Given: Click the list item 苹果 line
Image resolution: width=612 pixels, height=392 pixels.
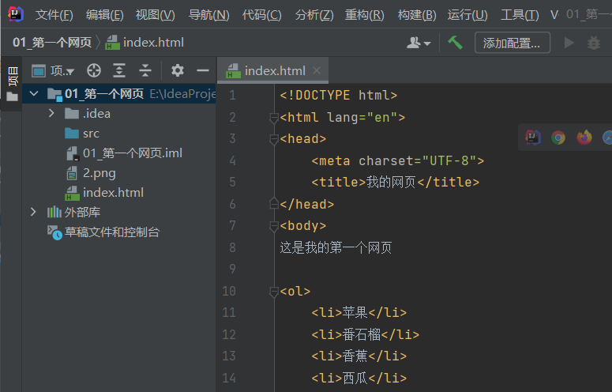Looking at the screenshot, I should coord(359,312).
